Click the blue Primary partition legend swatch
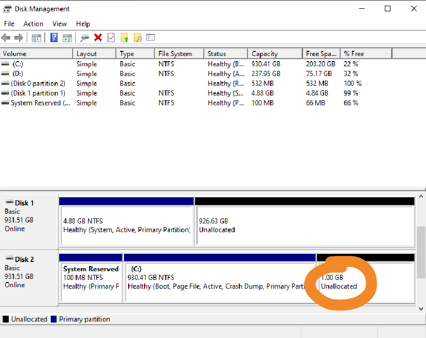Image resolution: width=426 pixels, height=338 pixels. (x=54, y=320)
